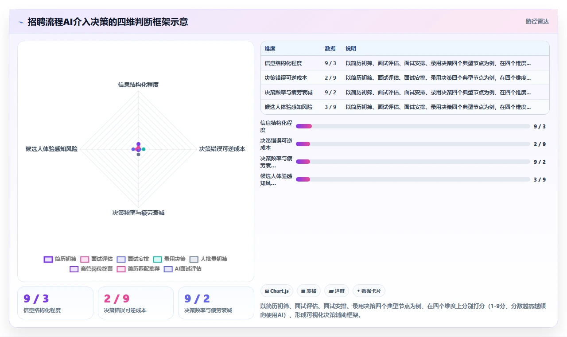Hide the 录用决策 legend series
The image size is (567, 337).
coord(169,259)
